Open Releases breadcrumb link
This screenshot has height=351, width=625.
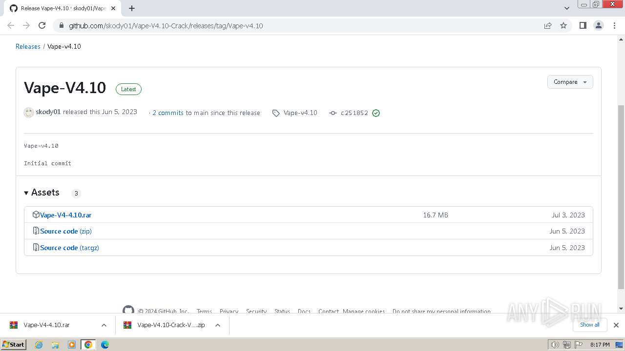[x=28, y=46]
